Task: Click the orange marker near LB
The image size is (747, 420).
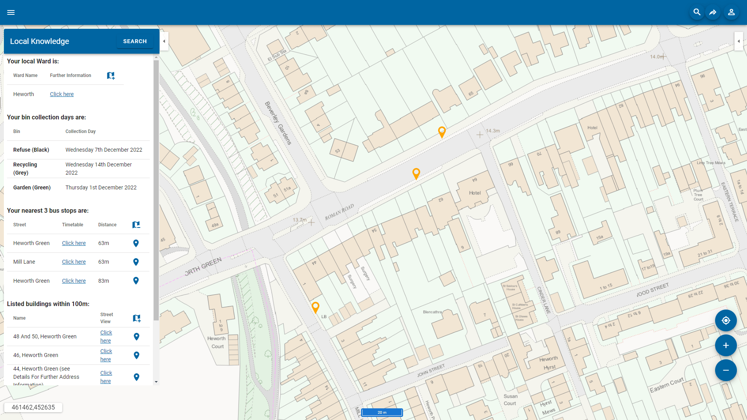Action: 316,307
